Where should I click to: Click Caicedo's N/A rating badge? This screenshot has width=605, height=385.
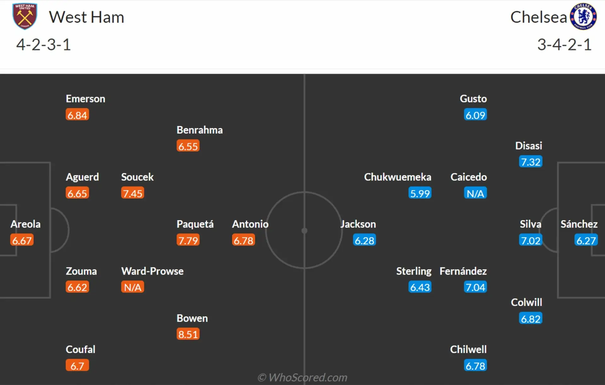pos(475,193)
